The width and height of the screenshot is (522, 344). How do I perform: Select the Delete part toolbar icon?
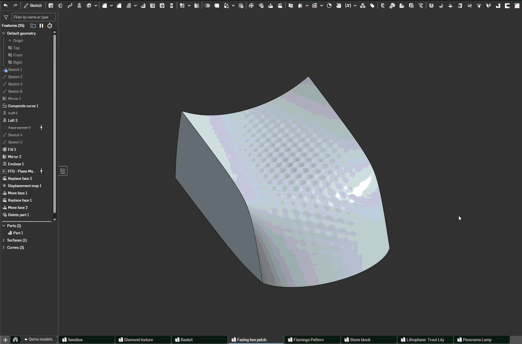241,6
